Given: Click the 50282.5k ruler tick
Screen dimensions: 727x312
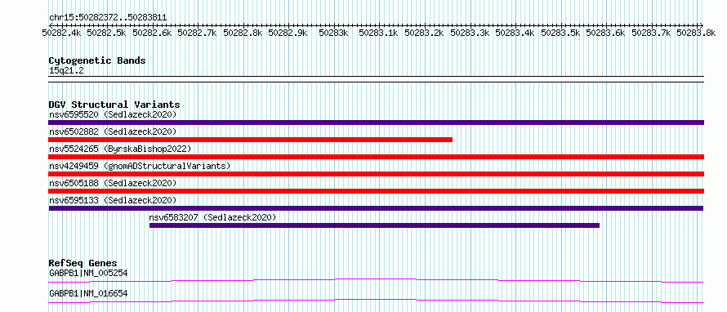Looking at the screenshot, I should [x=108, y=33].
